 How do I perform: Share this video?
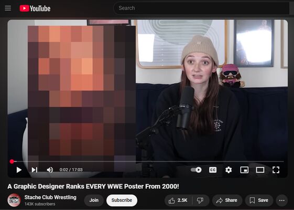[227, 200]
